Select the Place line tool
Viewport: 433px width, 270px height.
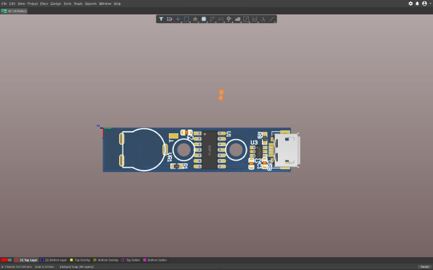(272, 19)
